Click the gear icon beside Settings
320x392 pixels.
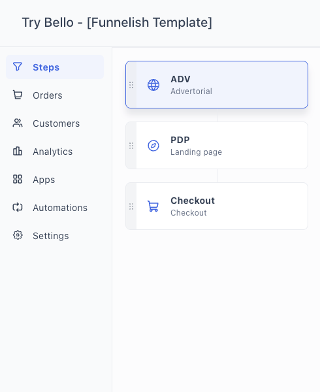[x=18, y=235]
